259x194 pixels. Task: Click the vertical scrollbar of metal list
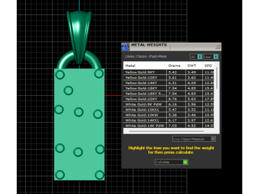217,78
